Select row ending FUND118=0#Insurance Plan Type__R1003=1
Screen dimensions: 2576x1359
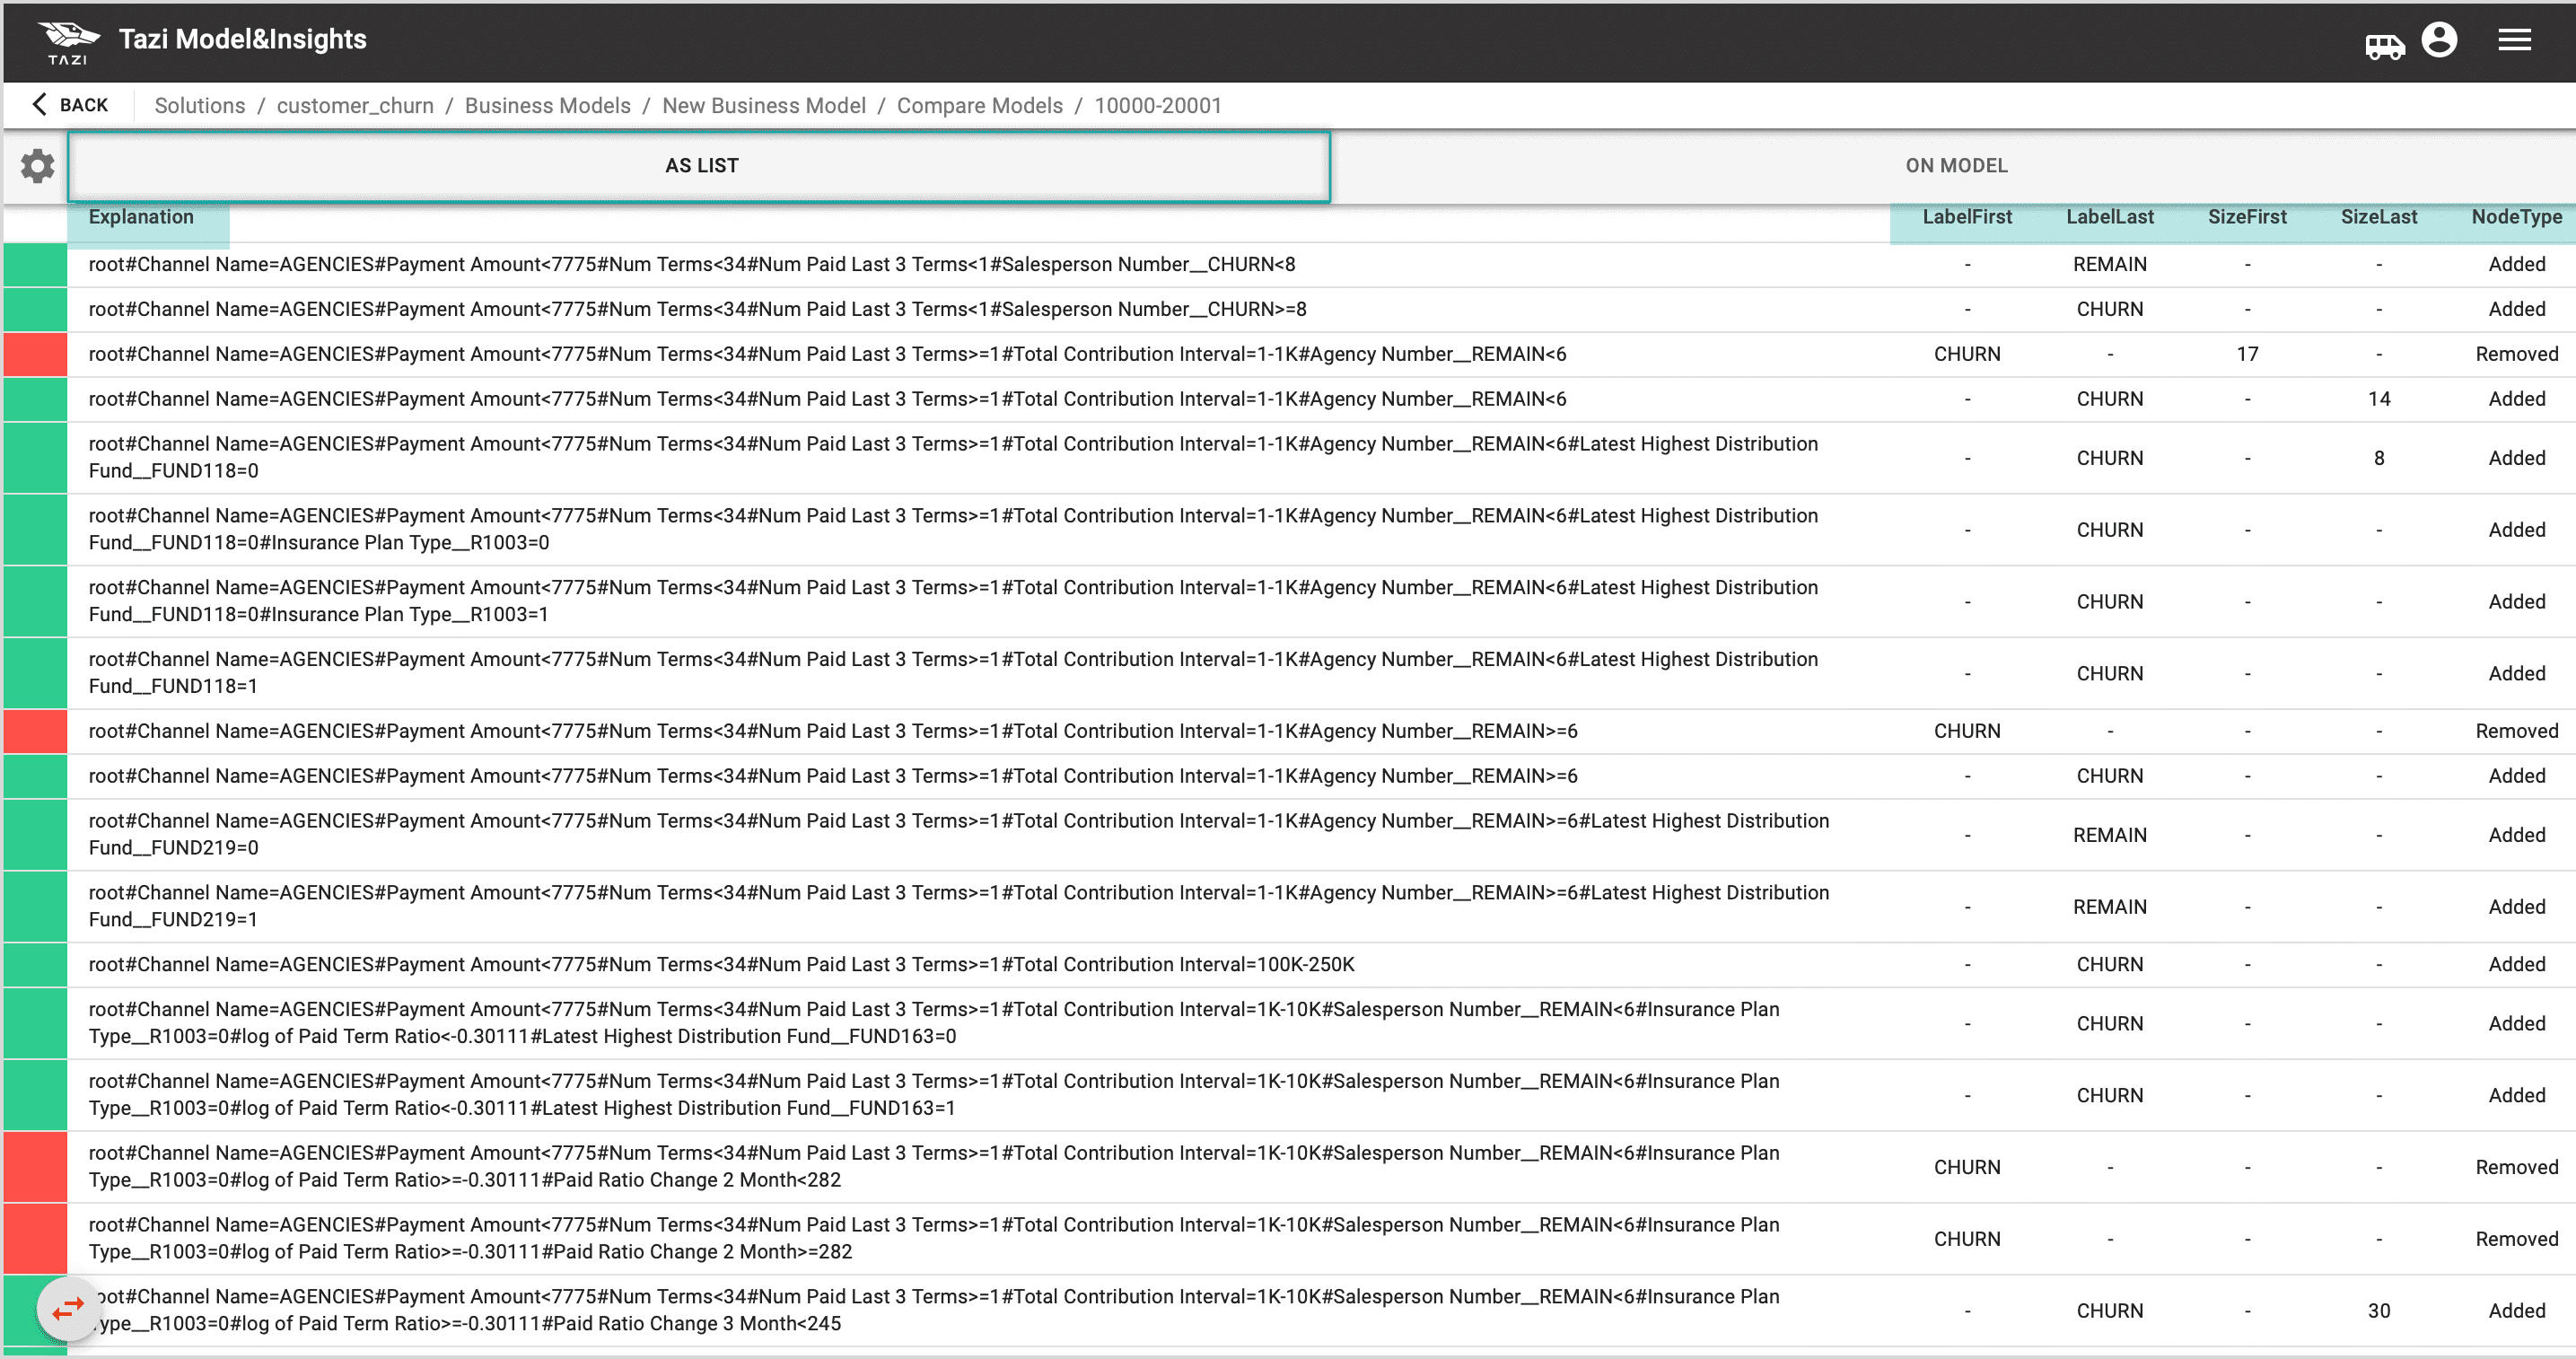click(x=1288, y=602)
